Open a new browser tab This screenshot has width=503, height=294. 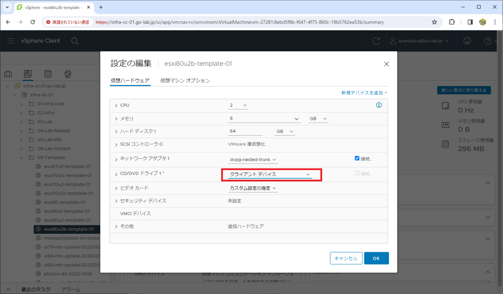click(x=101, y=7)
